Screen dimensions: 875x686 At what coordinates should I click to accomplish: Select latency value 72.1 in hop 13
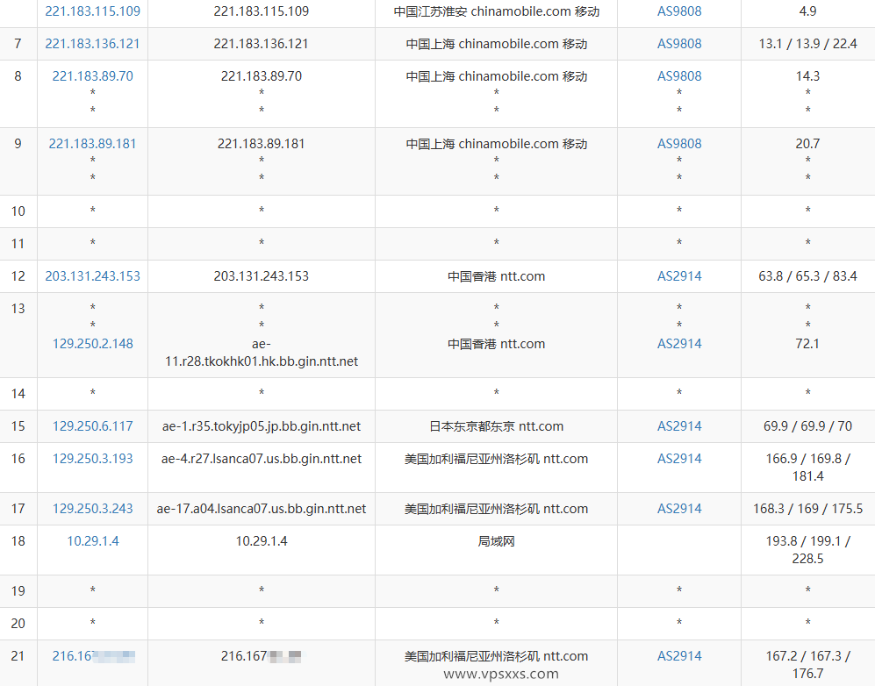click(x=807, y=344)
